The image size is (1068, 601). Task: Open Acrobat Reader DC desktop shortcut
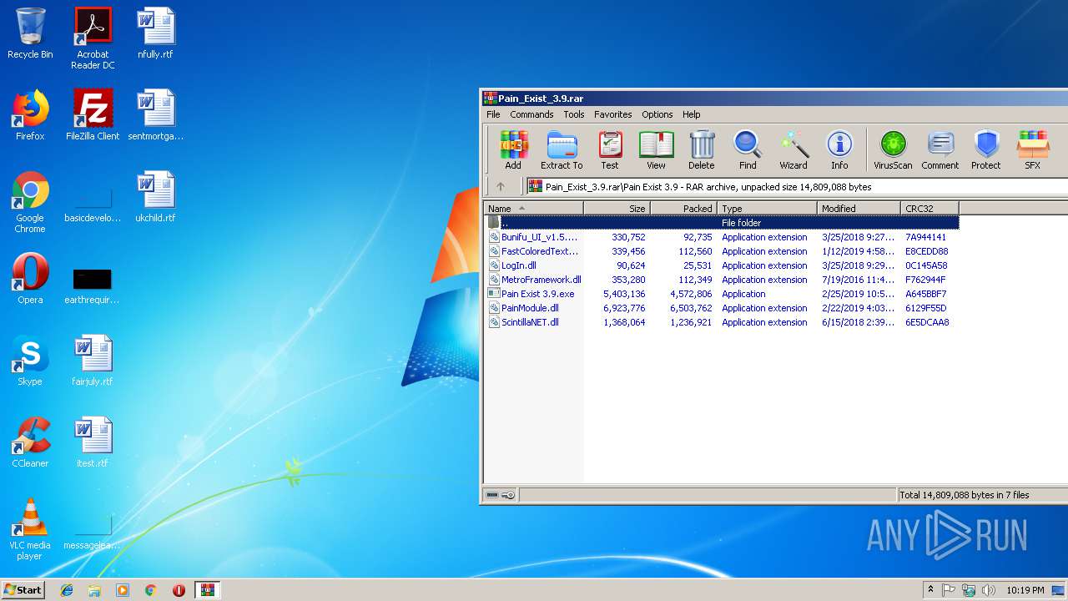click(x=93, y=38)
